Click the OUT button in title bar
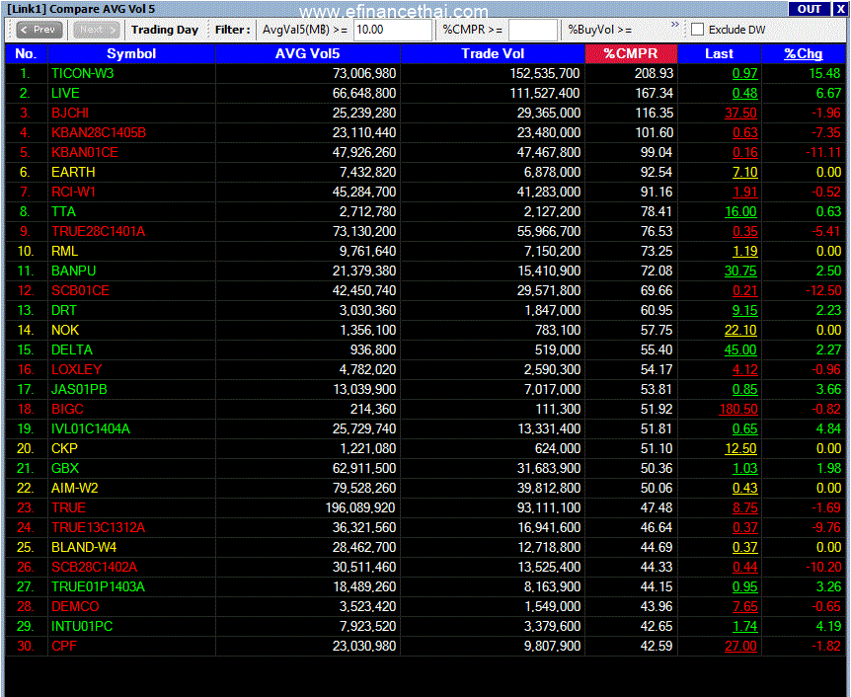 [809, 9]
